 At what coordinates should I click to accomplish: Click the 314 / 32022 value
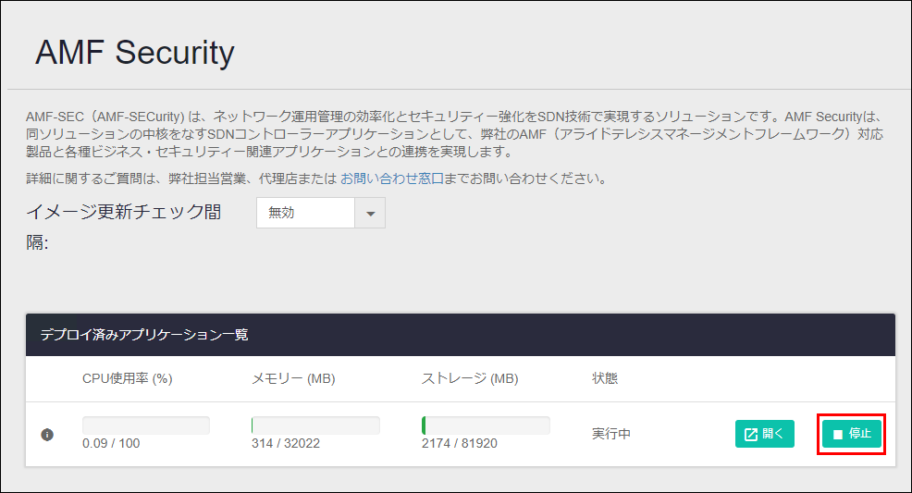tap(286, 444)
